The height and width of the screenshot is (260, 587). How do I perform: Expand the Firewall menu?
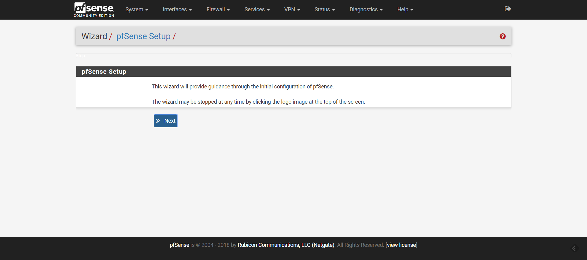[x=218, y=9]
